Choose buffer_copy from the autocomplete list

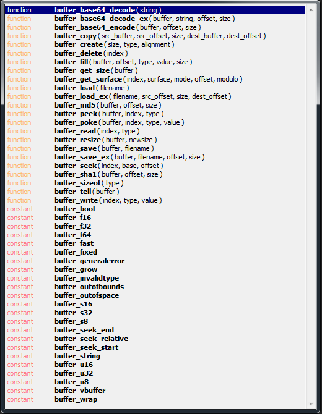[x=155, y=36]
